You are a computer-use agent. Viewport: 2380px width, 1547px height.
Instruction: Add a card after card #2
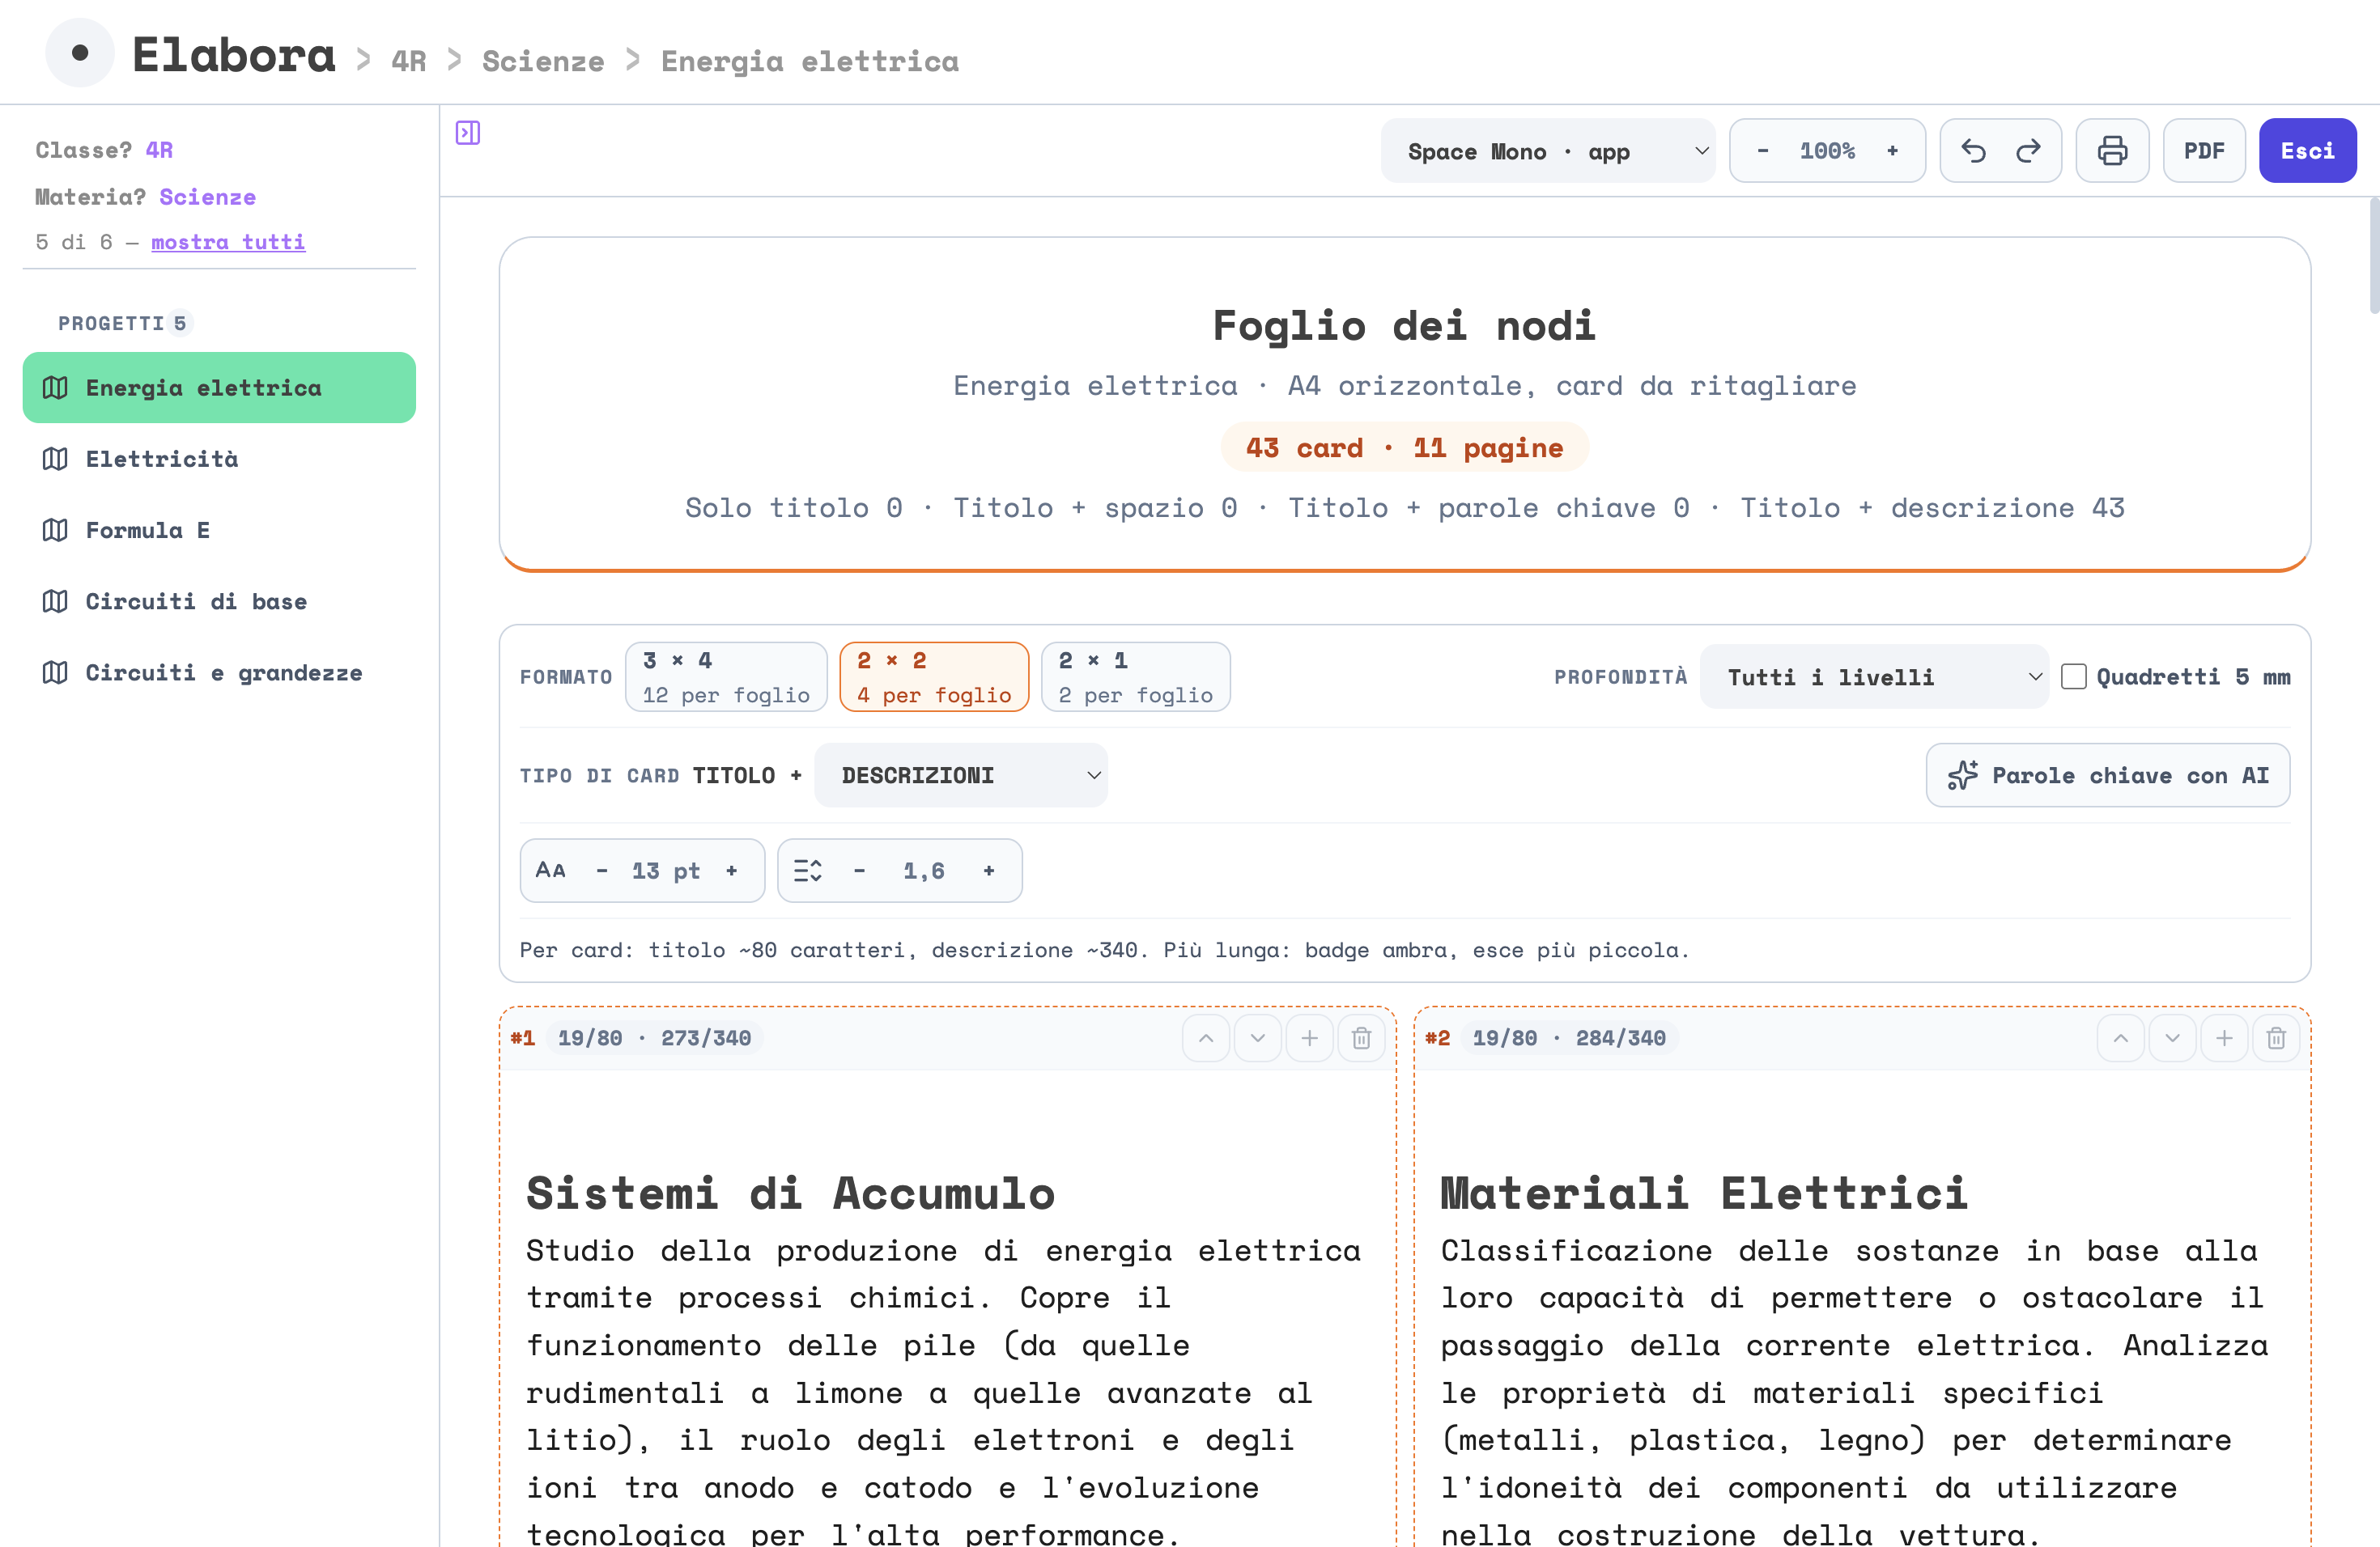(x=2224, y=1038)
